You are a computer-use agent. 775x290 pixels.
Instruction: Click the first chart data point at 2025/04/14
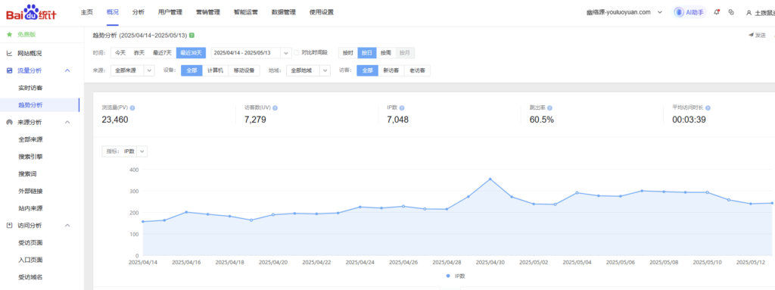(143, 222)
